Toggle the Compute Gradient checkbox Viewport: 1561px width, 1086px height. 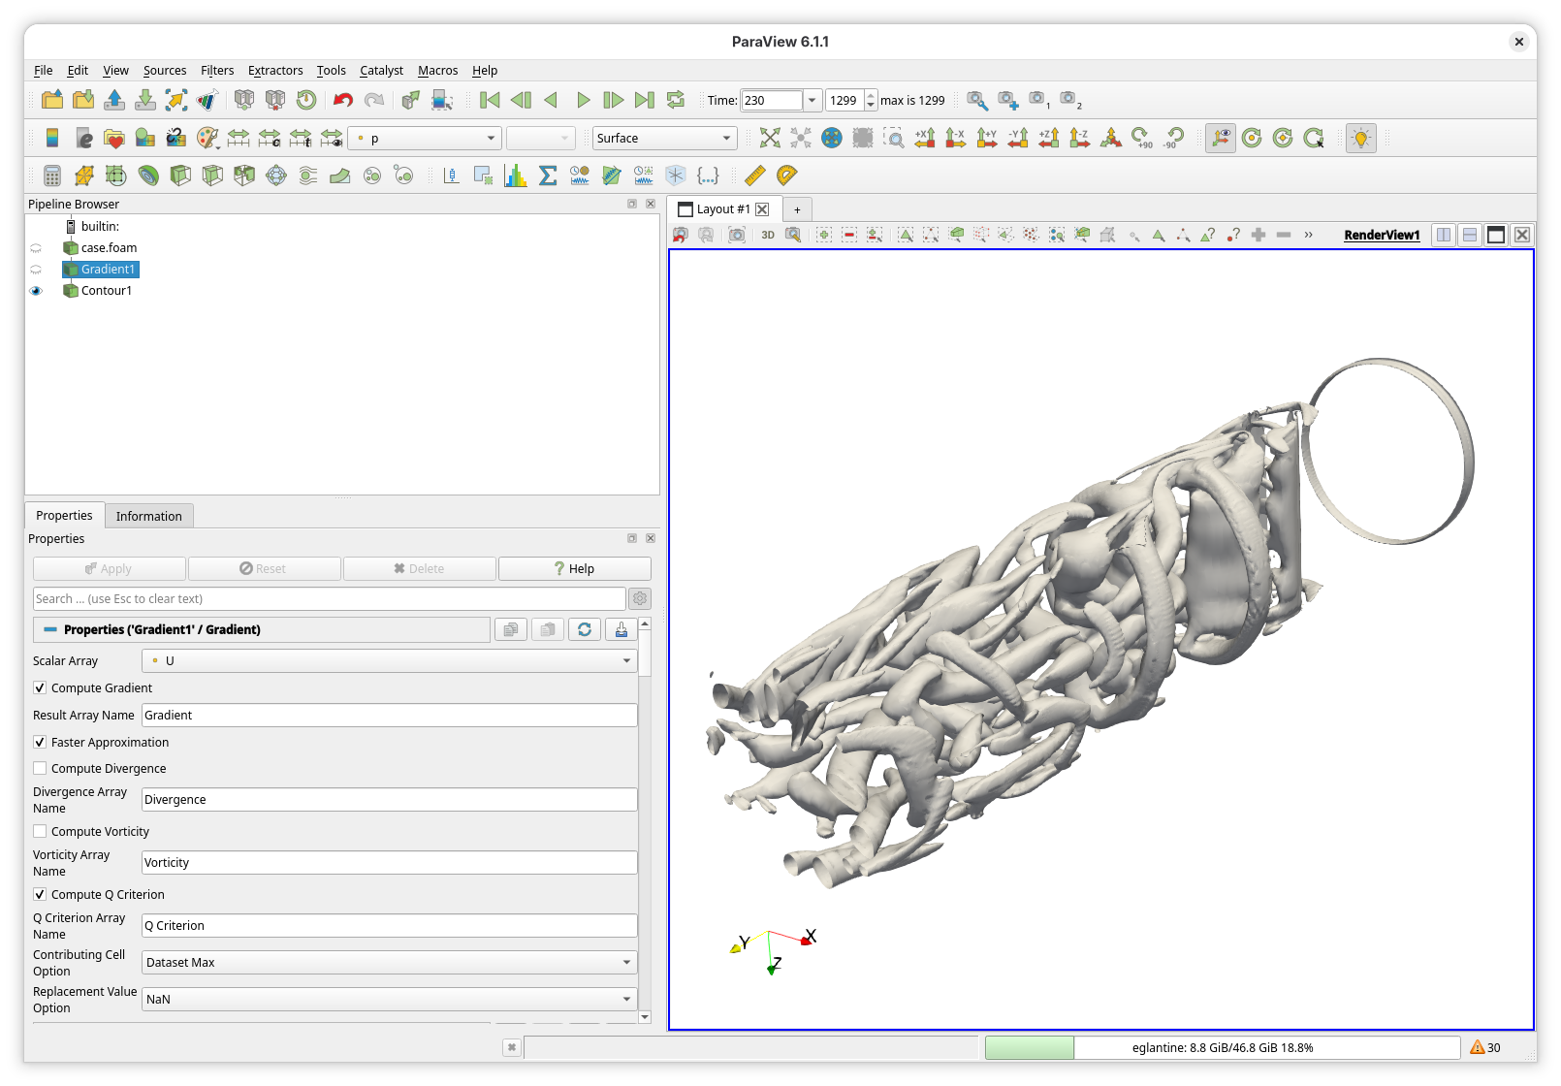[40, 688]
